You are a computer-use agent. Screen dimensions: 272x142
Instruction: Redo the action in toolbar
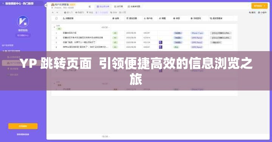coord(57,12)
